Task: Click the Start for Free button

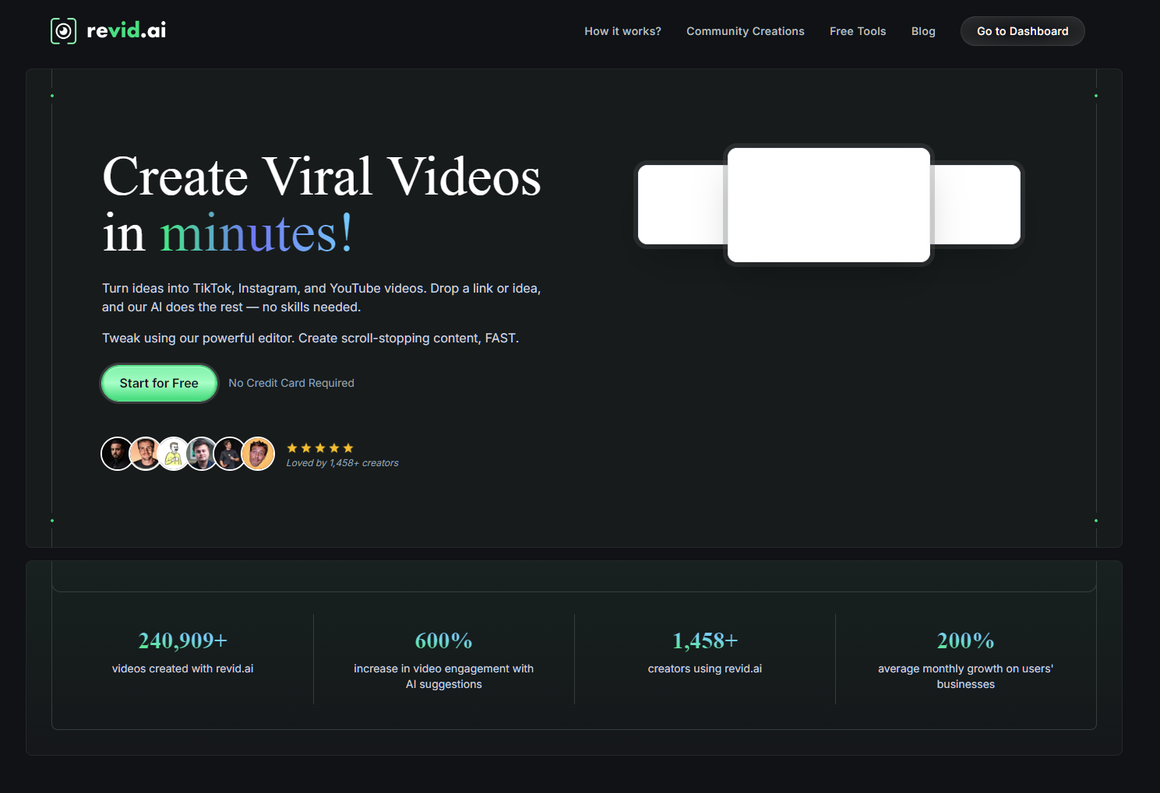Action: tap(159, 383)
